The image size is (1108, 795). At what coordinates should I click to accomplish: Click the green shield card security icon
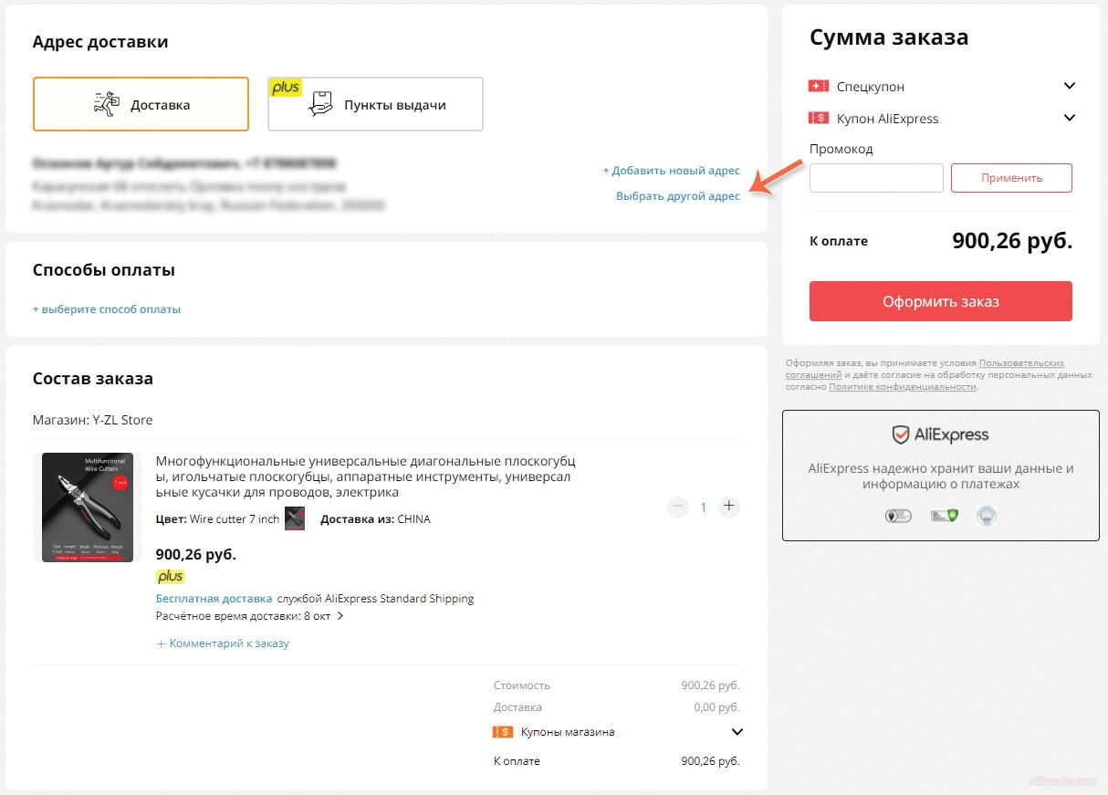point(943,516)
